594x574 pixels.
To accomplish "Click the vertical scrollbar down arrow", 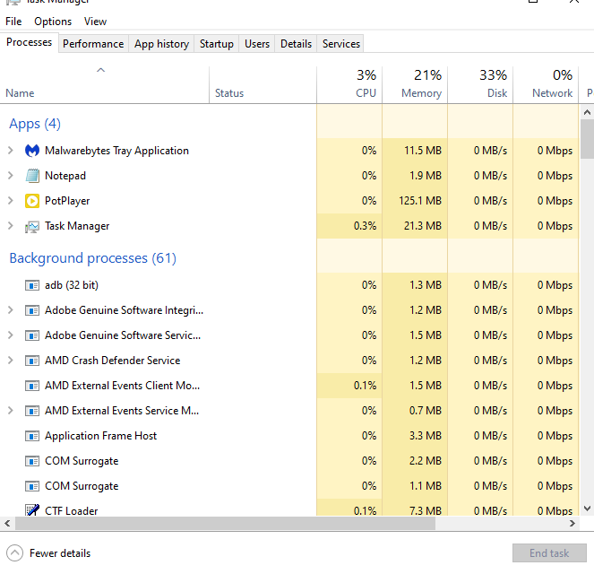I will tap(587, 509).
